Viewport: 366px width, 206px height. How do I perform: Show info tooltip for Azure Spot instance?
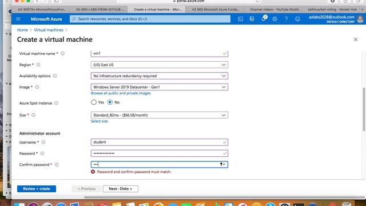click(56, 103)
